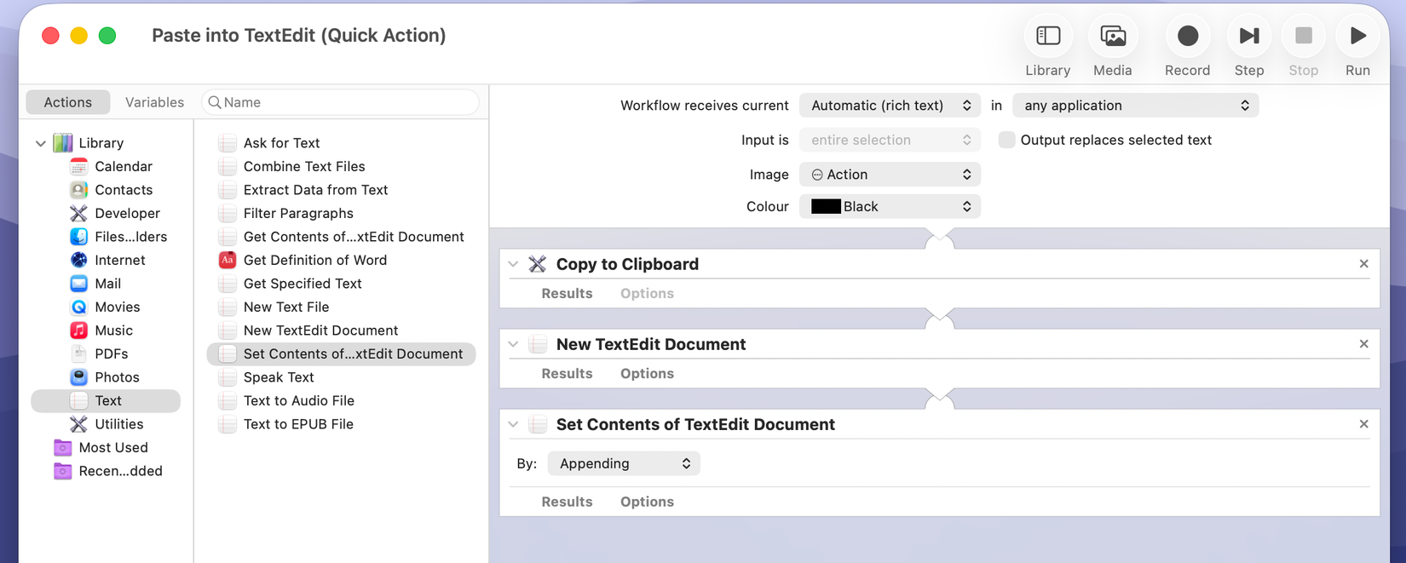Run the workflow

coord(1357,36)
